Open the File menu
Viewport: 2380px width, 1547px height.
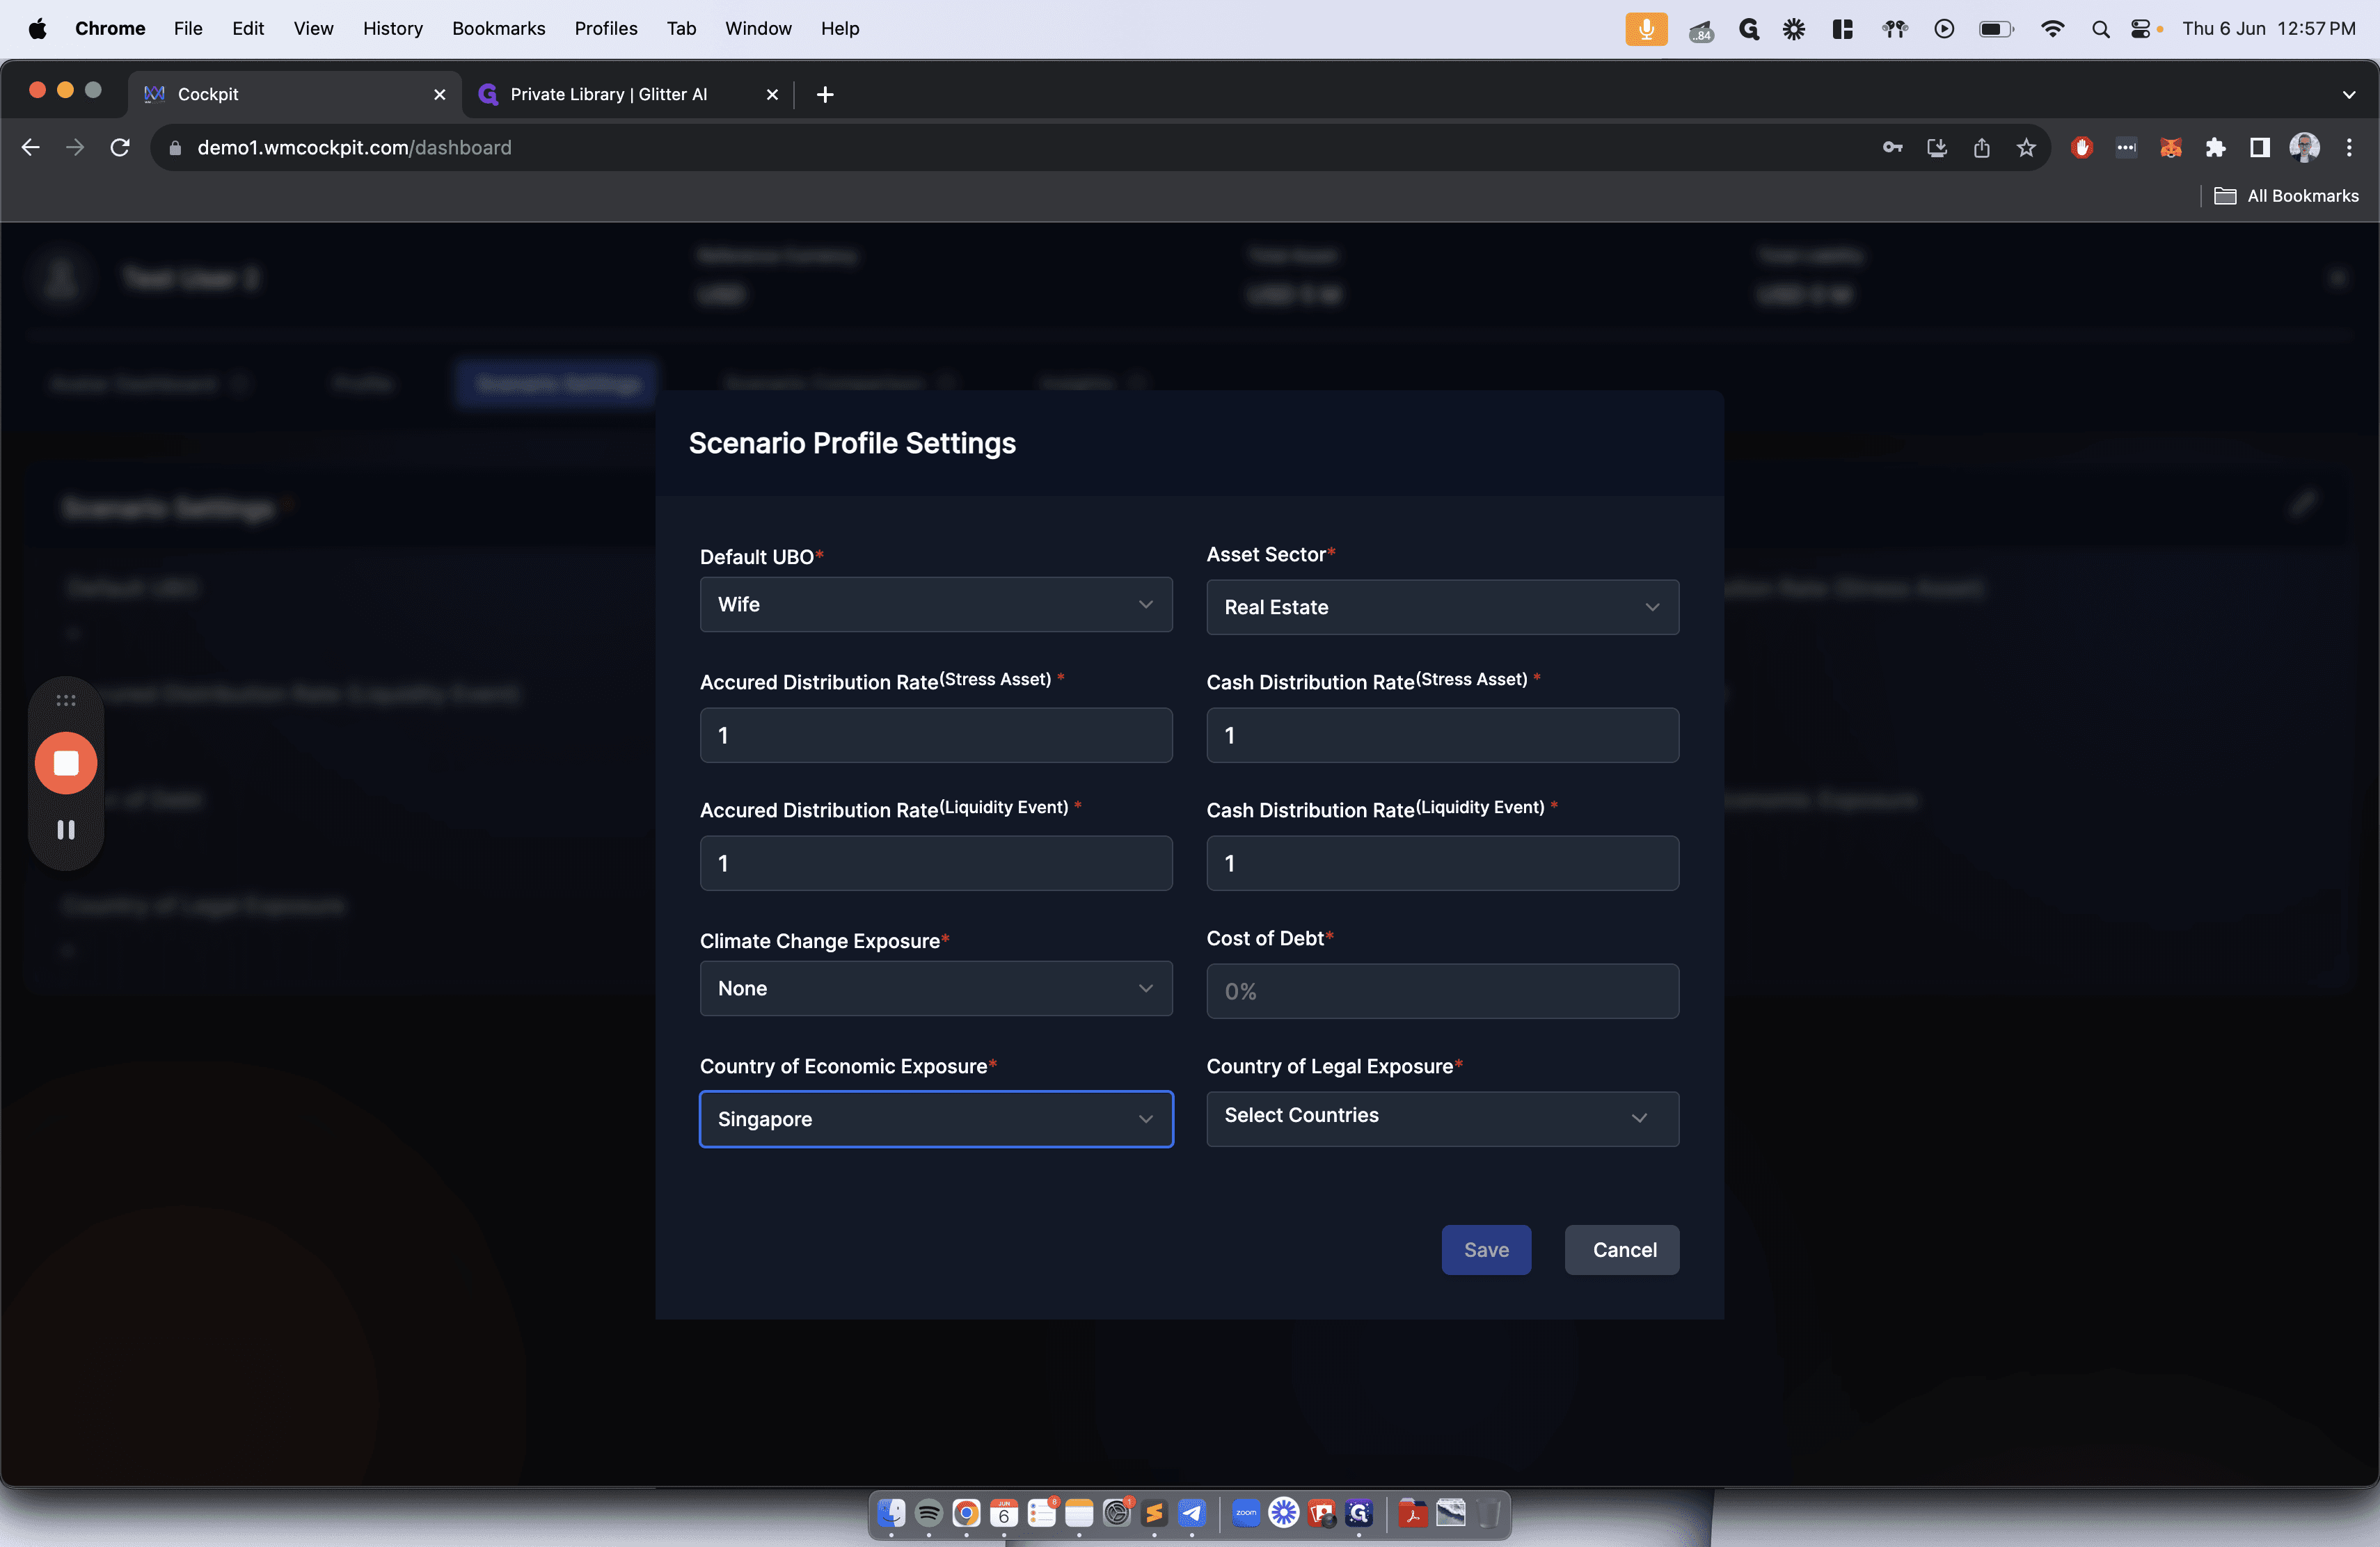click(x=188, y=28)
